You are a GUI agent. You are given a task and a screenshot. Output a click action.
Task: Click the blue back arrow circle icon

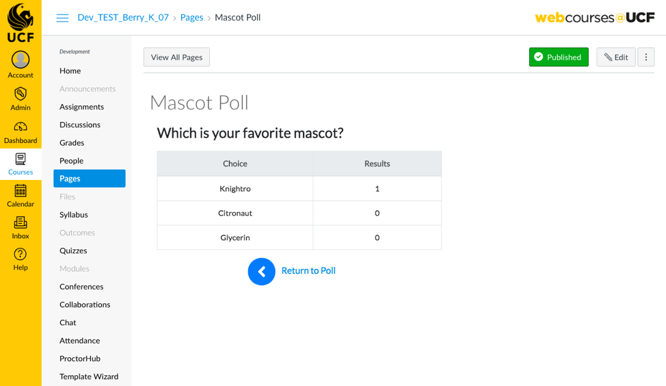pos(262,272)
